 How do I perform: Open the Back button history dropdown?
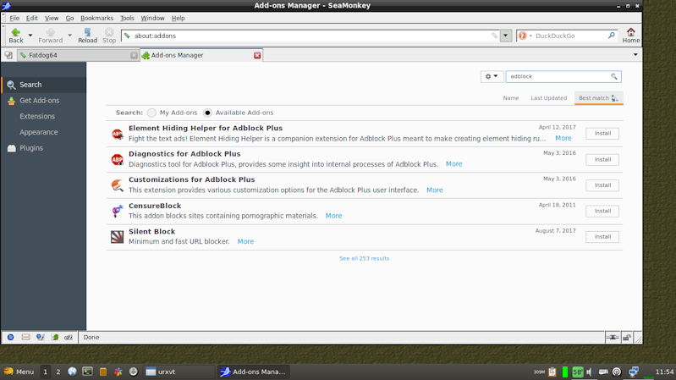point(30,36)
